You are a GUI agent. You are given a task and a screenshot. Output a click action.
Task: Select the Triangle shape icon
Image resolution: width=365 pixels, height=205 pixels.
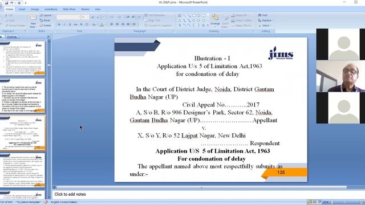point(180,20)
